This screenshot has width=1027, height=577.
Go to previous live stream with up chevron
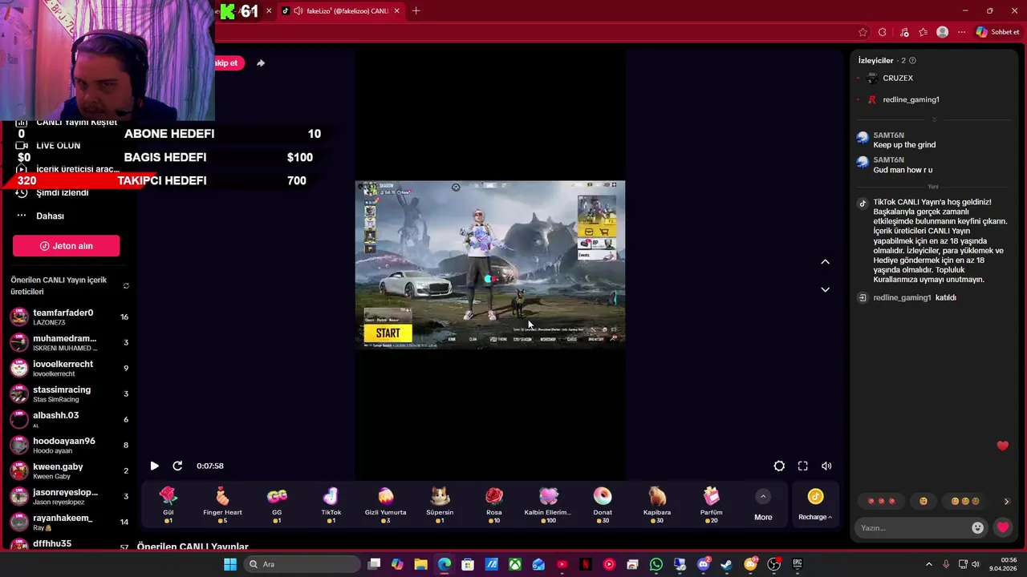click(825, 262)
